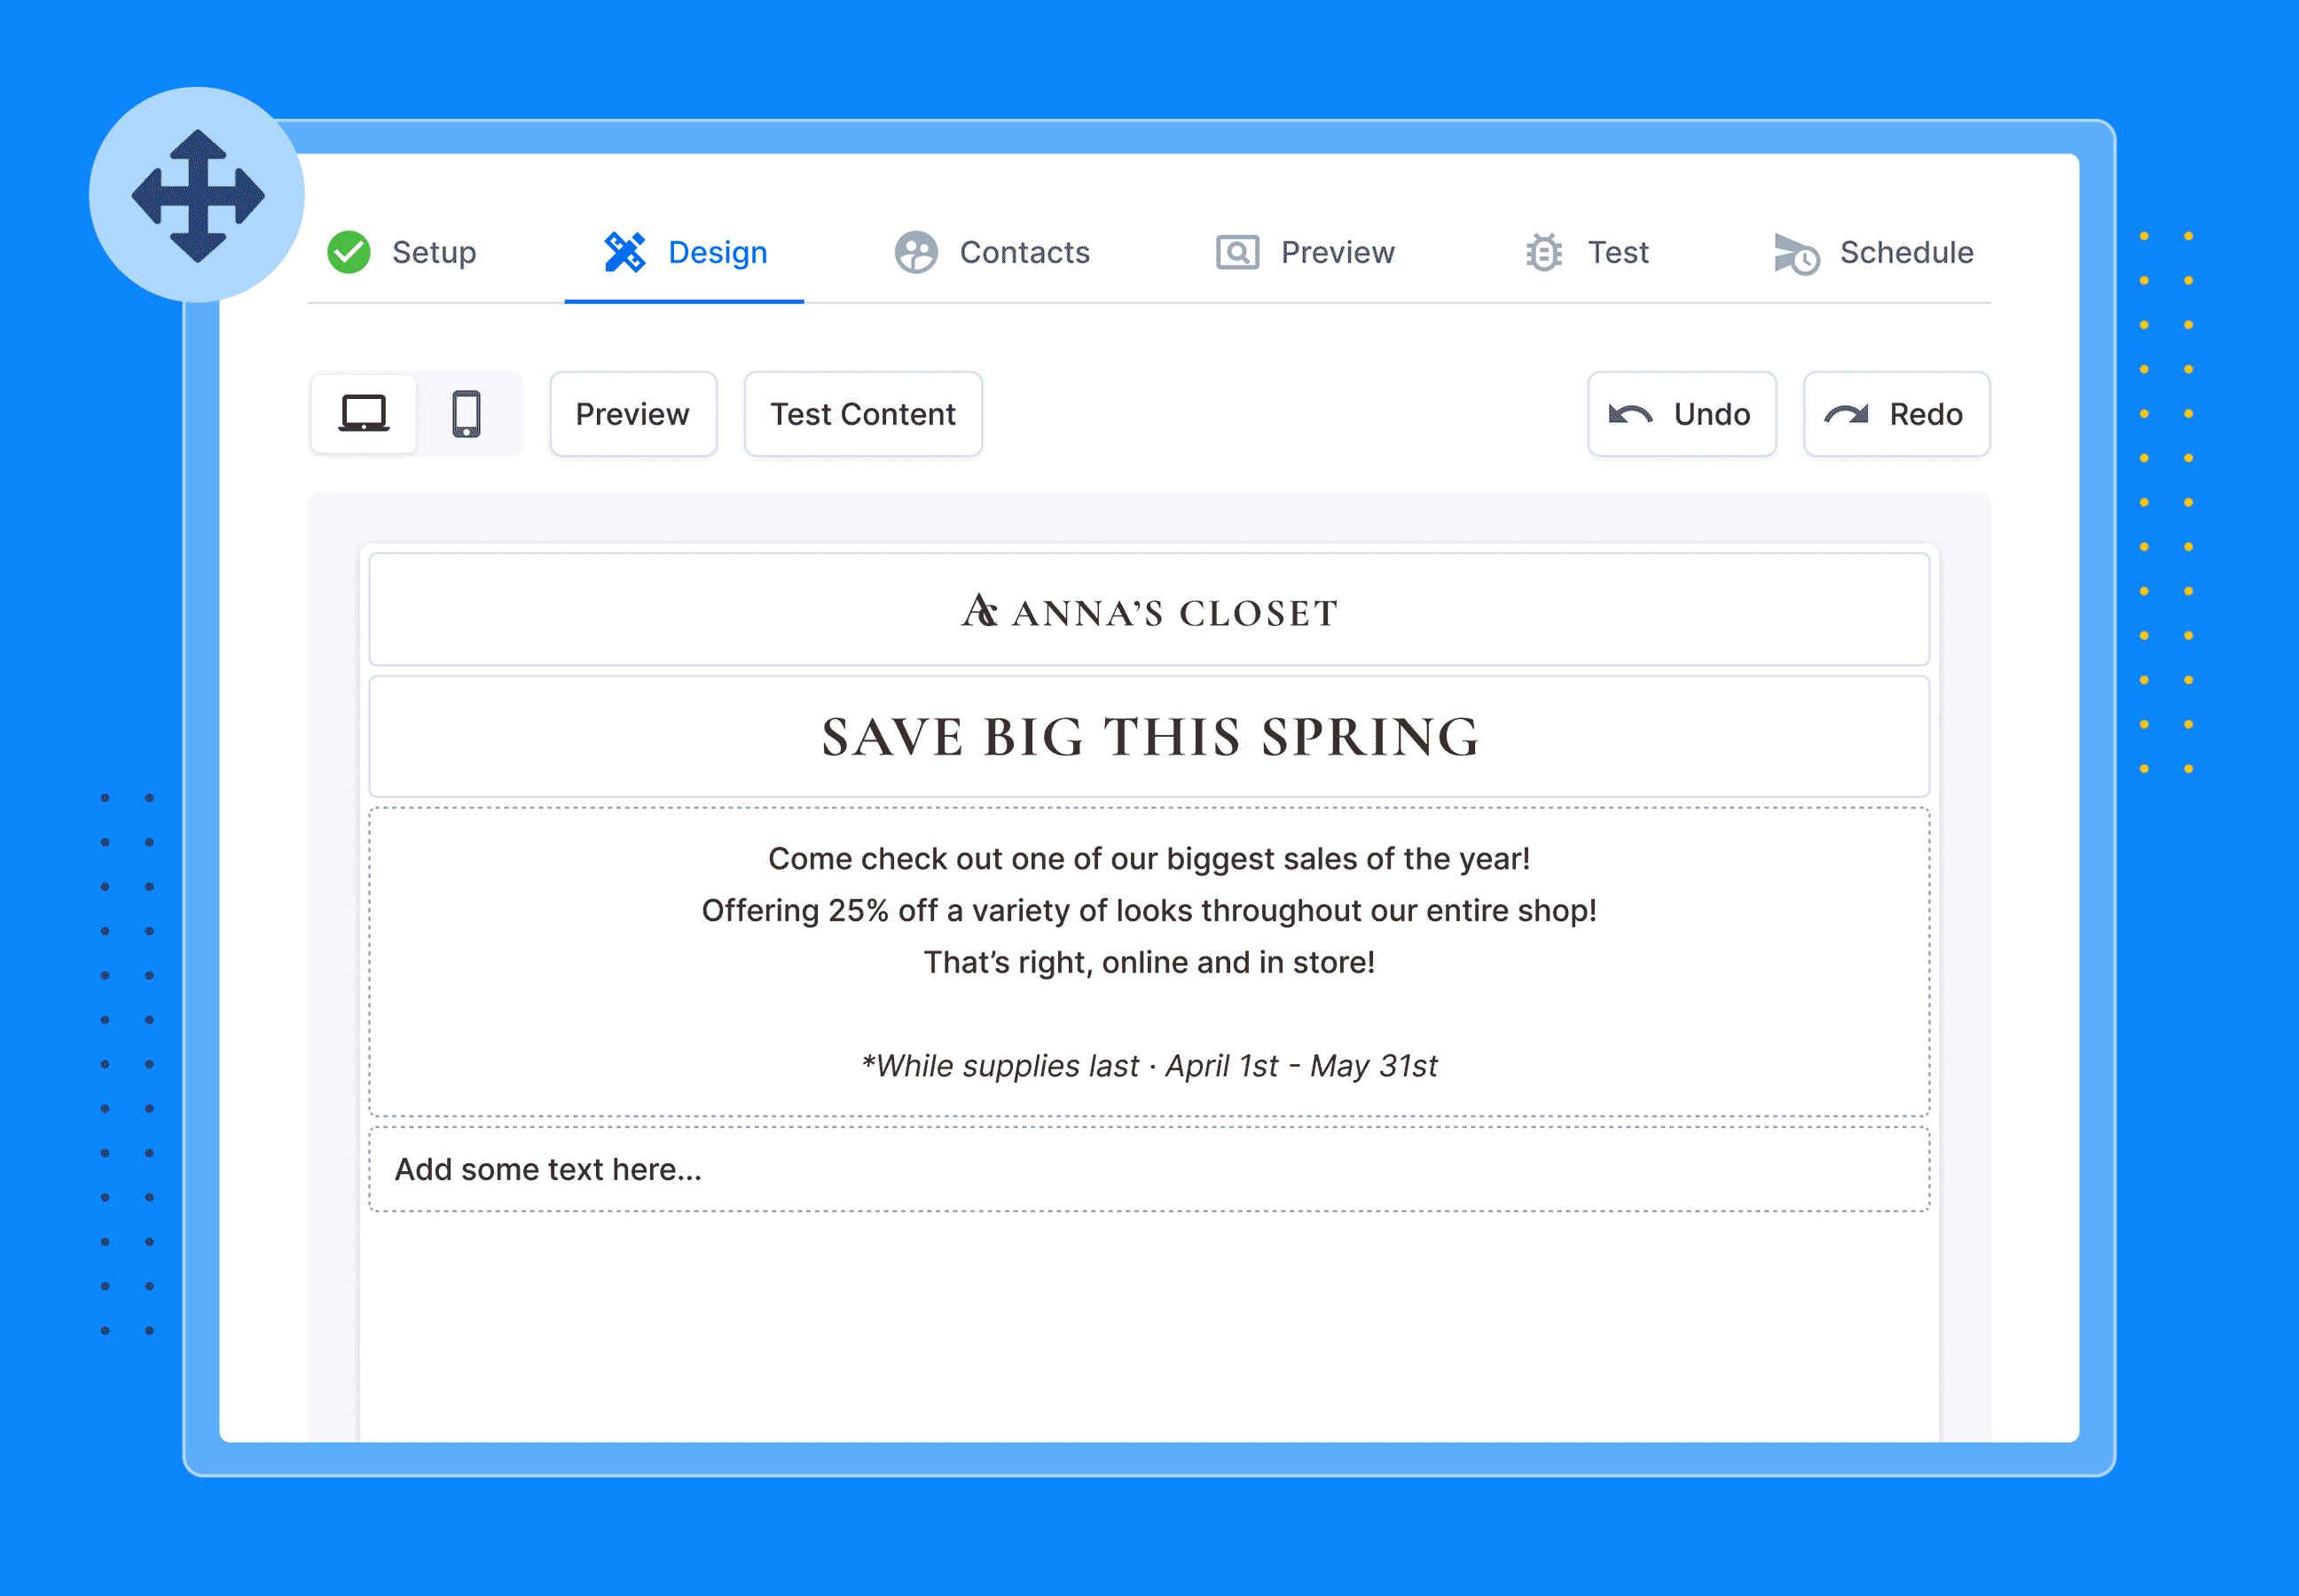Open the Schedule tab
This screenshot has width=2299, height=1596.
[x=1907, y=252]
